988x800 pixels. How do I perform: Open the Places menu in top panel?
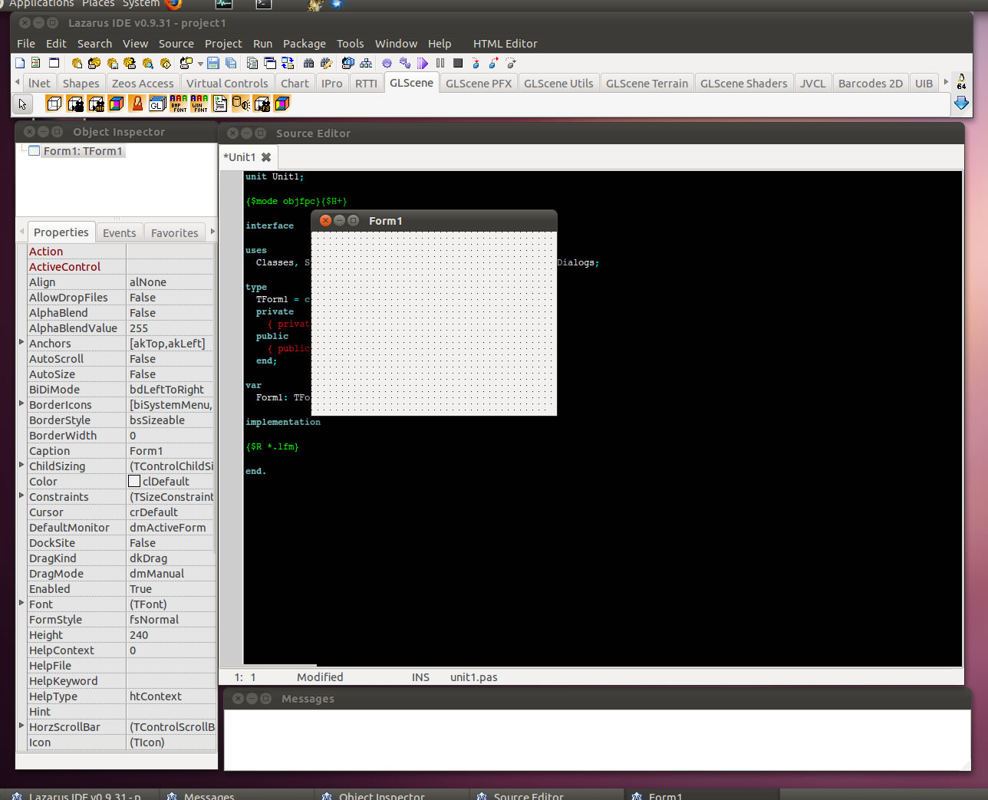98,4
